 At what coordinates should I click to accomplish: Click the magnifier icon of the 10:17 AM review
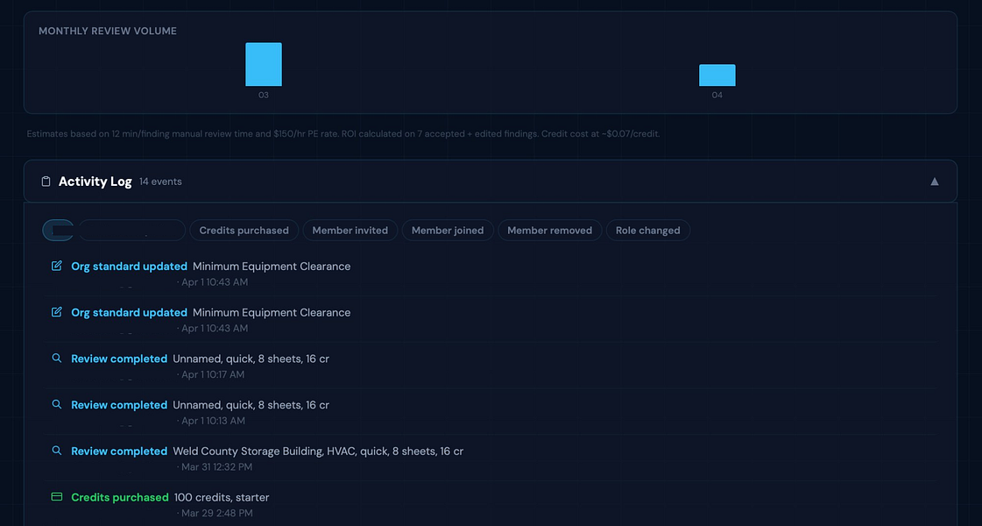tap(56, 359)
